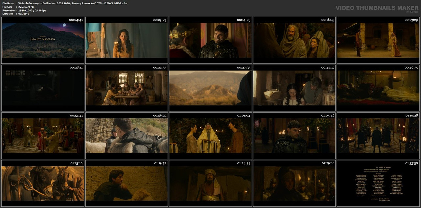Viewport: 421px width, 208px height.
Task: View the frame captured at 00:56:22
Action: click(127, 136)
